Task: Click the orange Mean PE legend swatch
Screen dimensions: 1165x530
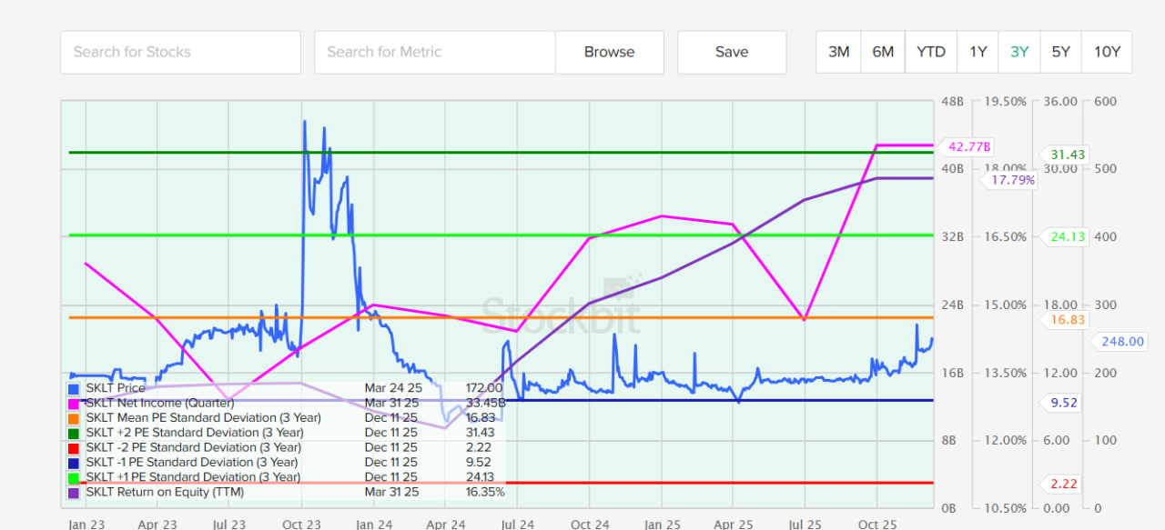Action: (x=74, y=418)
